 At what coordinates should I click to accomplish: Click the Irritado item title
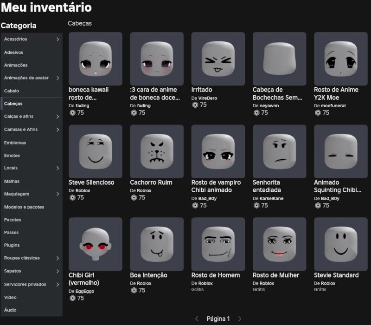coord(202,90)
